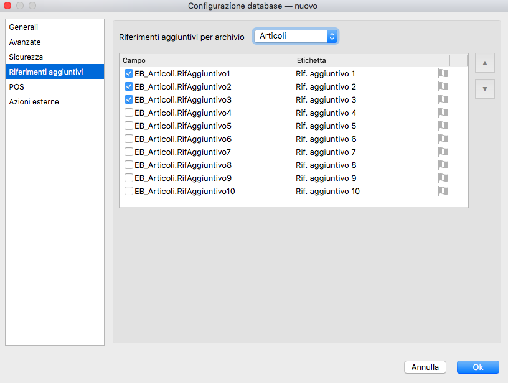Open the Azioni esterne section
The image size is (508, 383).
(34, 101)
